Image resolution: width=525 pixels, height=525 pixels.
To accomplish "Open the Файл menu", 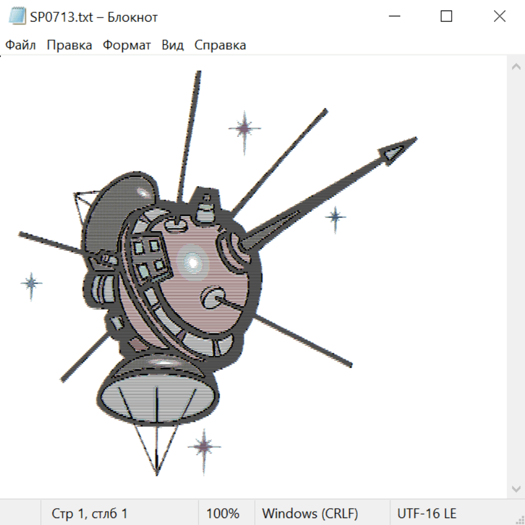I will [21, 45].
